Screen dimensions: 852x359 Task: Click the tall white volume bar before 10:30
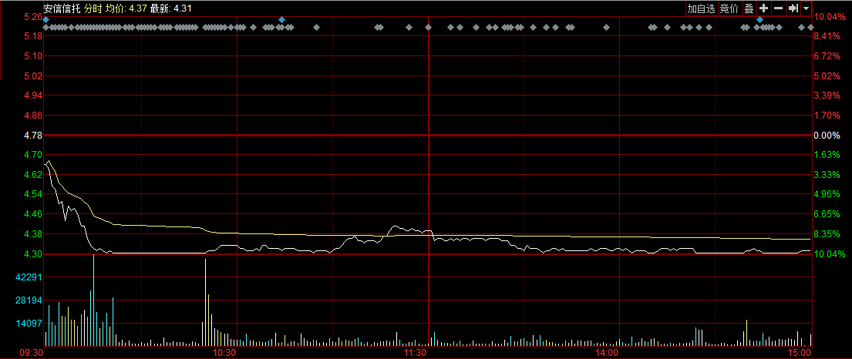[205, 303]
